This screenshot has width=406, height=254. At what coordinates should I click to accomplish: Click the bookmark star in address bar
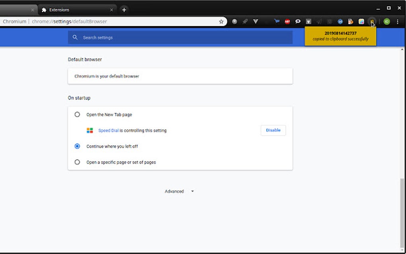point(221,21)
